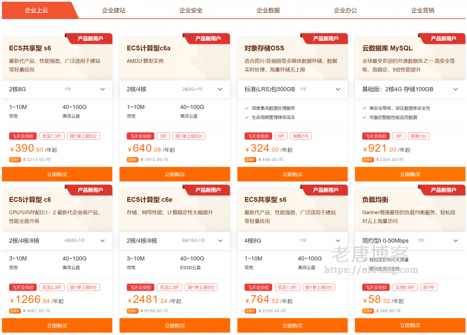Open the 2核/4核 spec dropdown for ECS计算型c6a
The height and width of the screenshot is (335, 467).
coord(175,89)
